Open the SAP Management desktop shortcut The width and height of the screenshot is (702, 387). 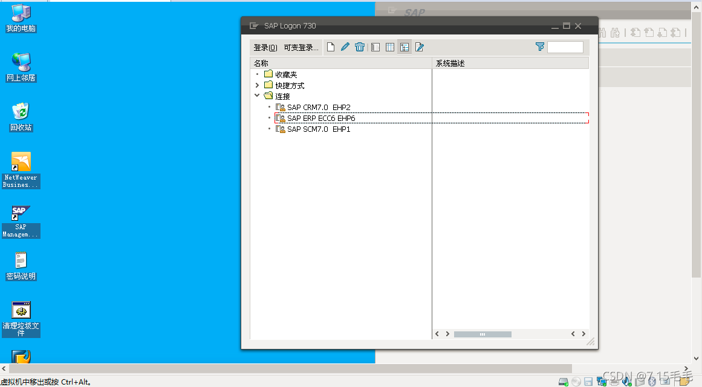point(21,221)
